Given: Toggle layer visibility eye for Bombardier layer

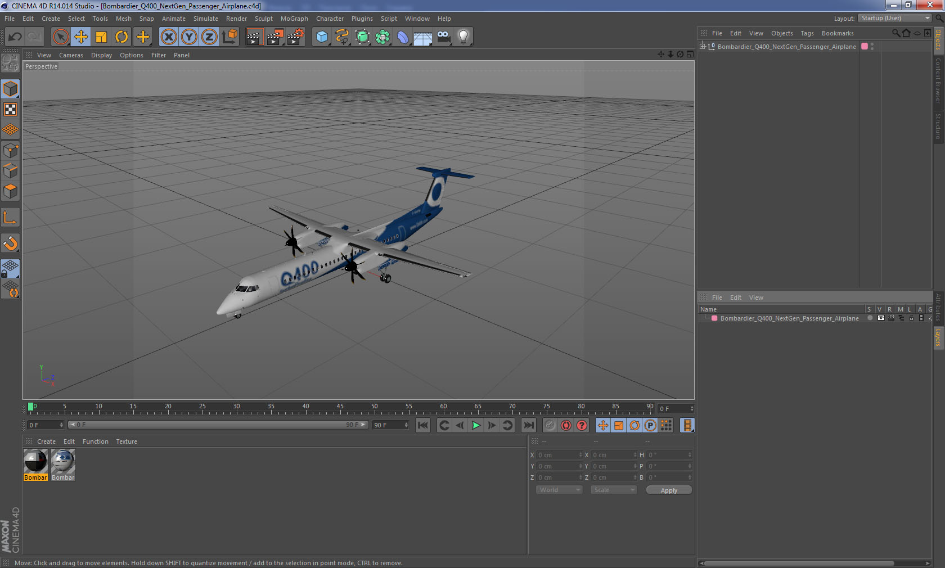Looking at the screenshot, I should point(881,318).
